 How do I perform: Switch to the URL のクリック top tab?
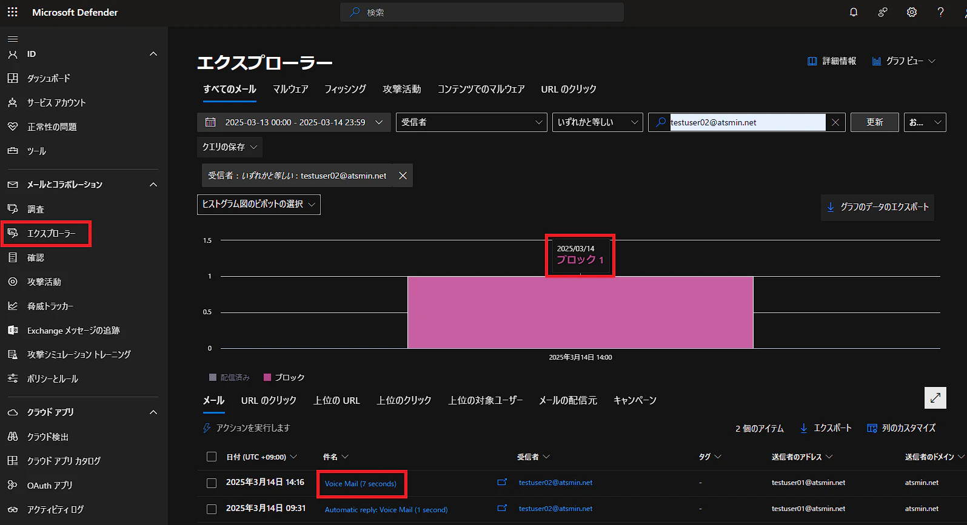click(569, 89)
